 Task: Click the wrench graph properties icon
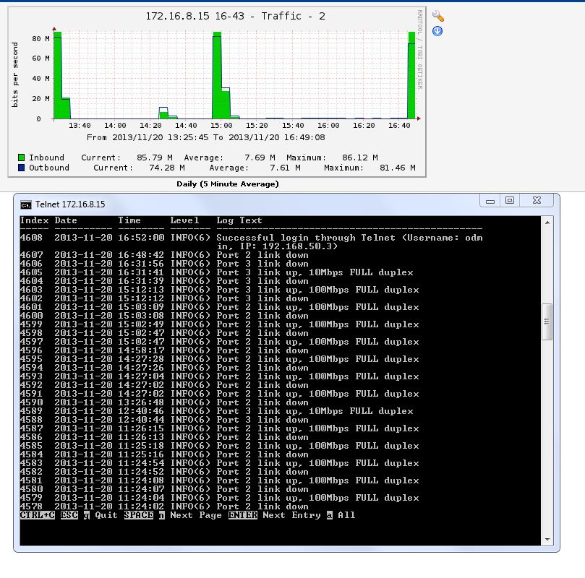(x=437, y=16)
